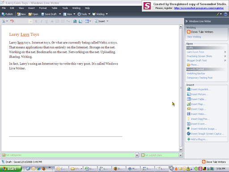Open the Insert dropdown in formatting toolbar
The width and height of the screenshot is (229, 172).
[102, 21]
